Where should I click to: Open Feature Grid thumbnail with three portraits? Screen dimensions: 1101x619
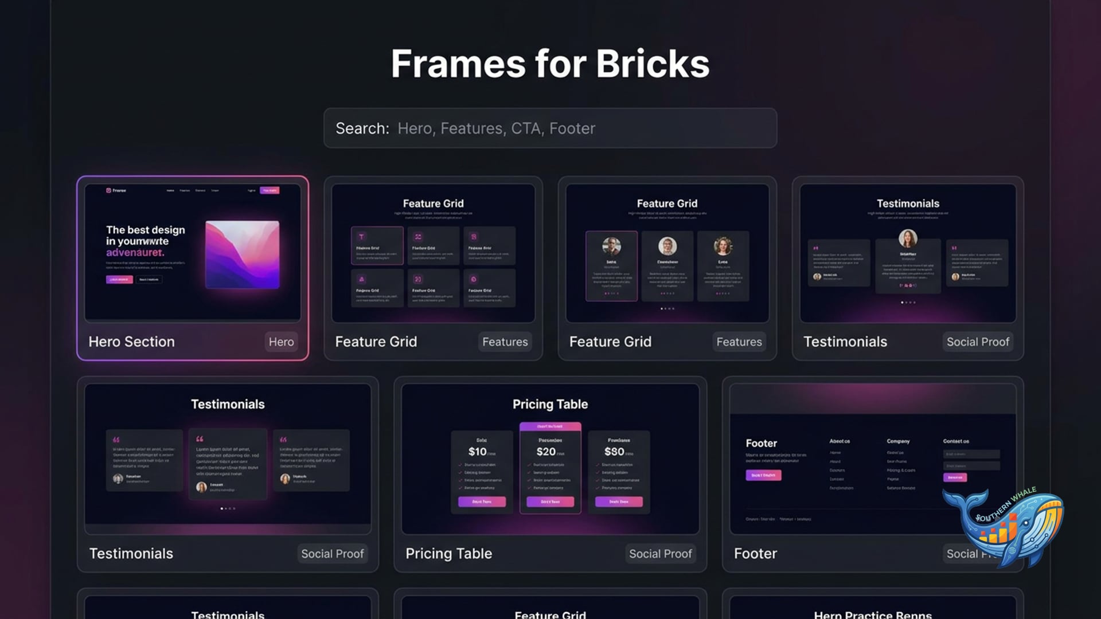coord(667,253)
